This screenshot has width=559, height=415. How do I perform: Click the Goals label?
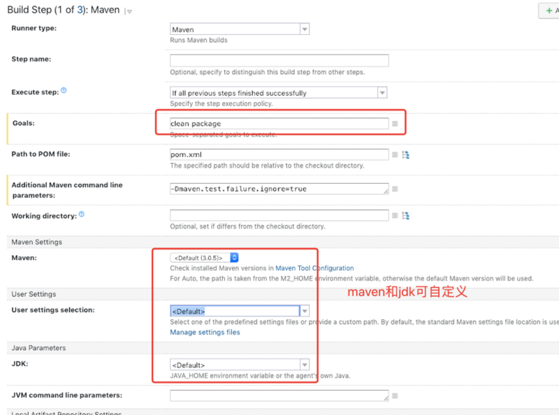pos(24,123)
